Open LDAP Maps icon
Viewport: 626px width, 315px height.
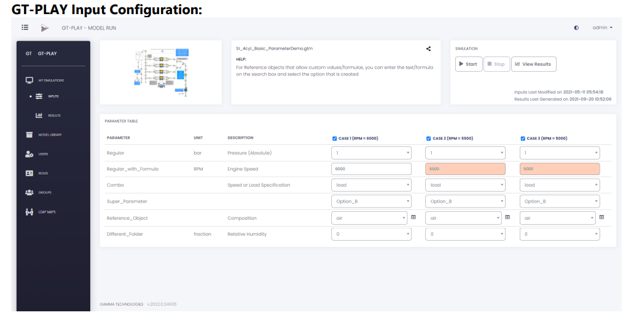[29, 212]
